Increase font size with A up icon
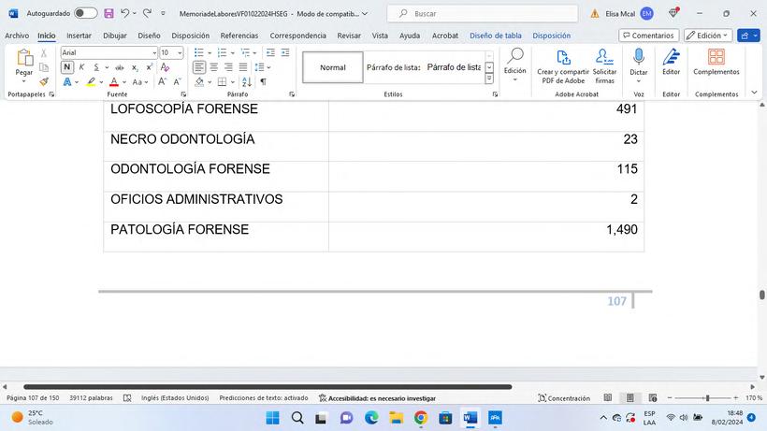Image resolution: width=767 pixels, height=431 pixels. click(x=162, y=81)
